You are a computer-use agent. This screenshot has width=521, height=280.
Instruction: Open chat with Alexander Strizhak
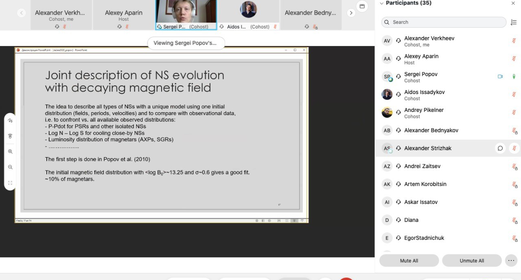(x=500, y=148)
